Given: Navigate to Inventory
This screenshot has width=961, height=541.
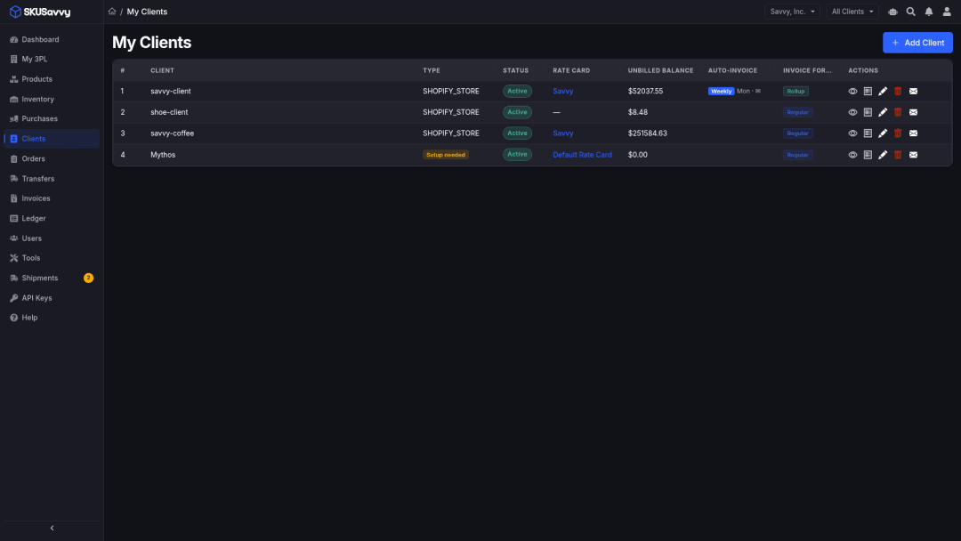Looking at the screenshot, I should [52, 100].
